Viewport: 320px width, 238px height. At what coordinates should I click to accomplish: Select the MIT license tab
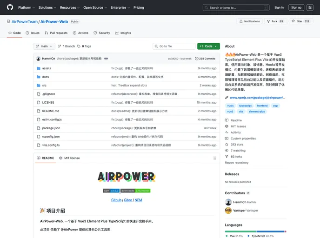[69, 158]
